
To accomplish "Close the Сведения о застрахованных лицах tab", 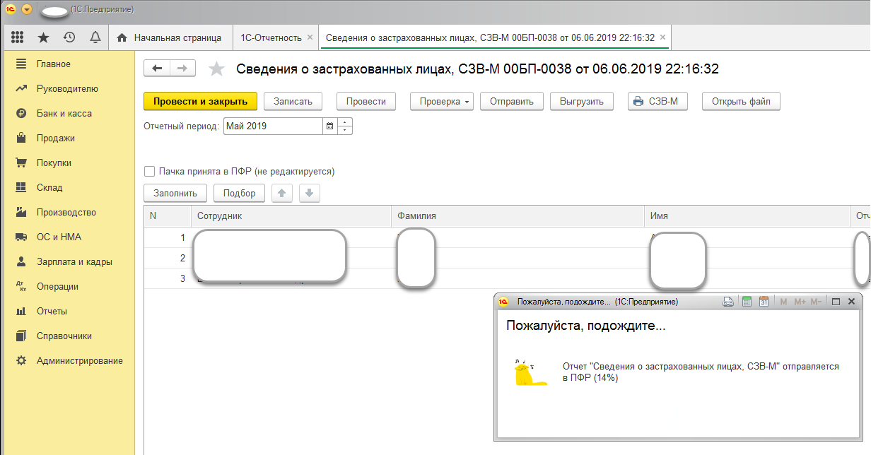I will [x=662, y=37].
